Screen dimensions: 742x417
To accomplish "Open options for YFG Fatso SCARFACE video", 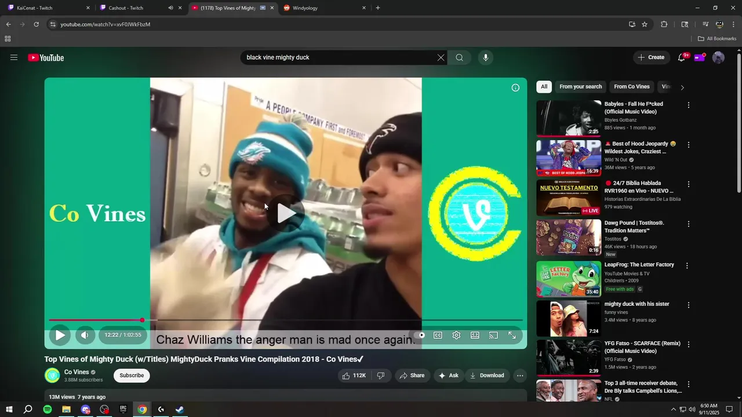I will pos(689,345).
